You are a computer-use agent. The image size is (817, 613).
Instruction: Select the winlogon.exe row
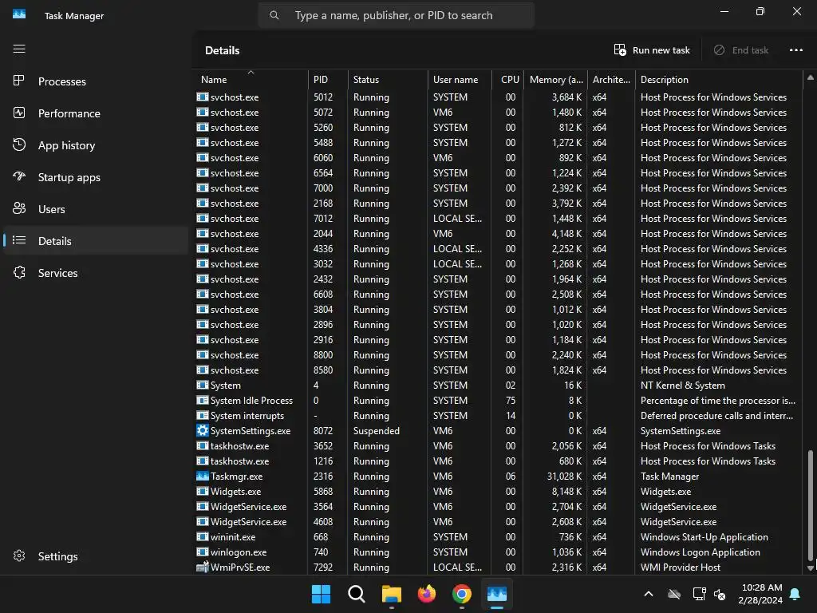pyautogui.click(x=499, y=552)
